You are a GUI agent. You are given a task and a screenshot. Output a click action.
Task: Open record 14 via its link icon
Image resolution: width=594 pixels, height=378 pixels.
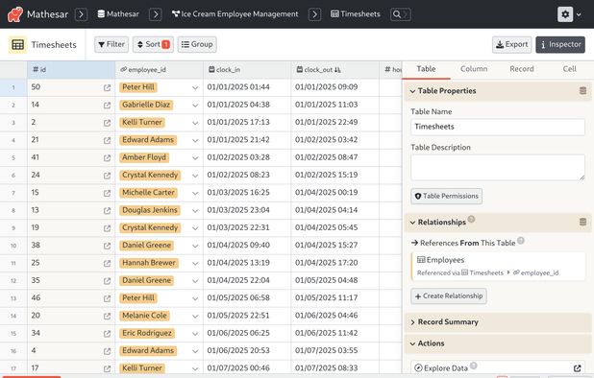pos(108,106)
